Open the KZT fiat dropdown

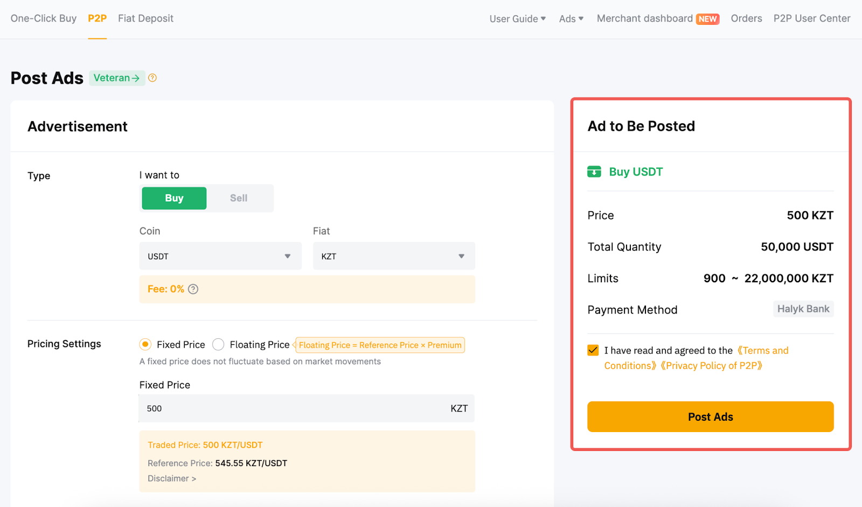(393, 256)
